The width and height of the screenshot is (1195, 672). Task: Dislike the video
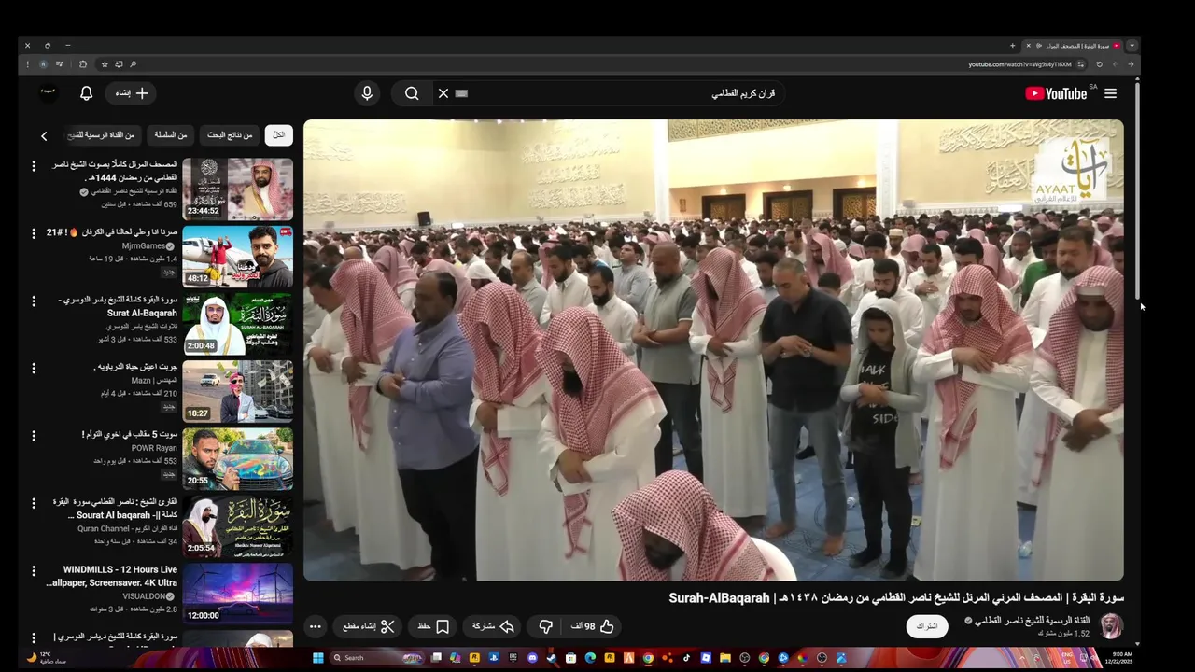click(546, 626)
